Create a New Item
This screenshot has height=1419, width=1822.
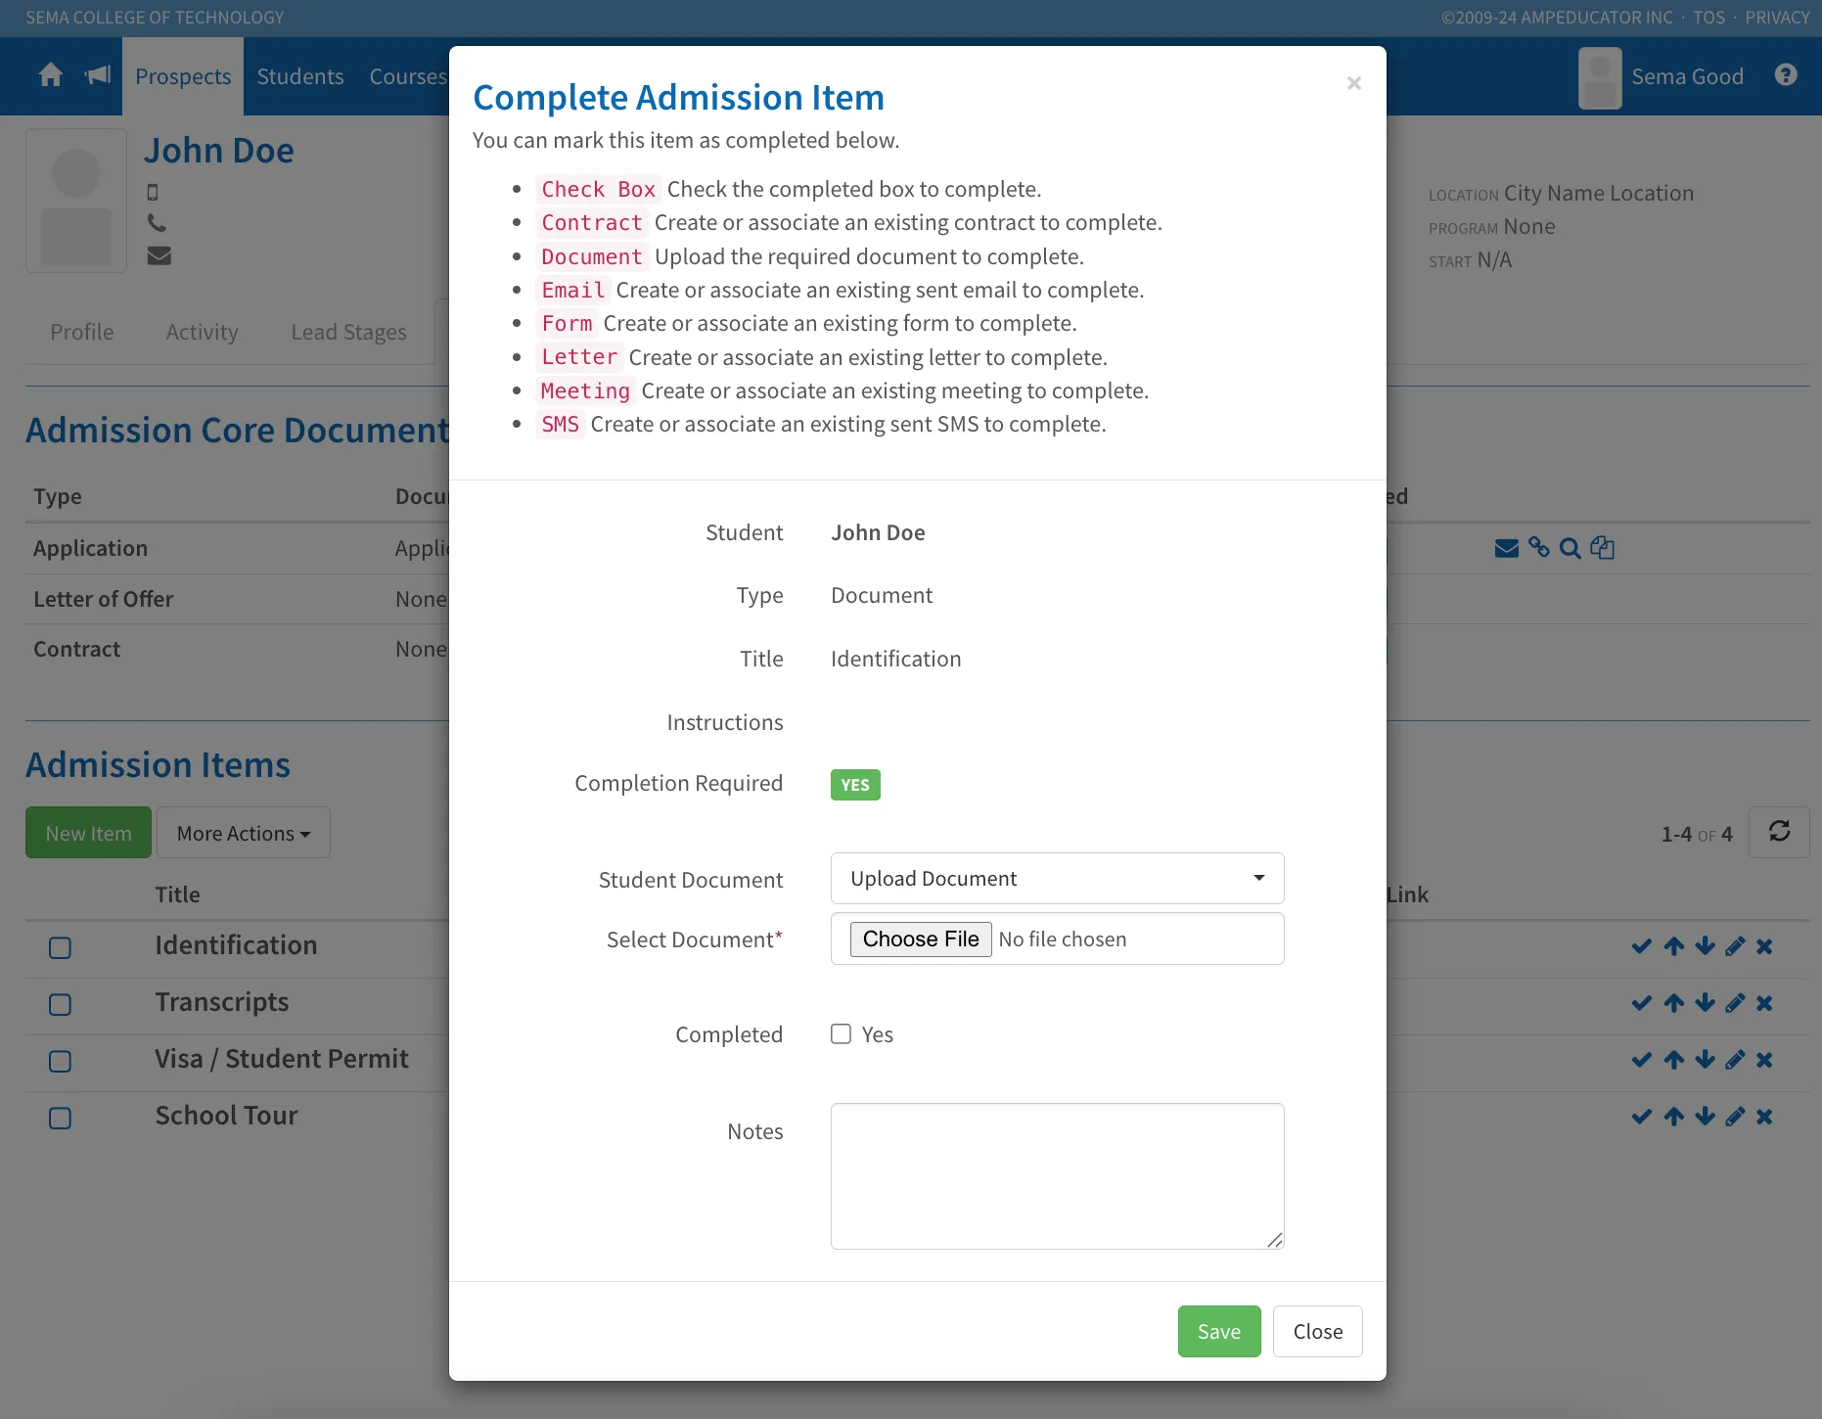[88, 833]
